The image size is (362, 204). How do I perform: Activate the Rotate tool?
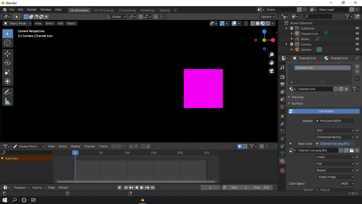(7, 63)
